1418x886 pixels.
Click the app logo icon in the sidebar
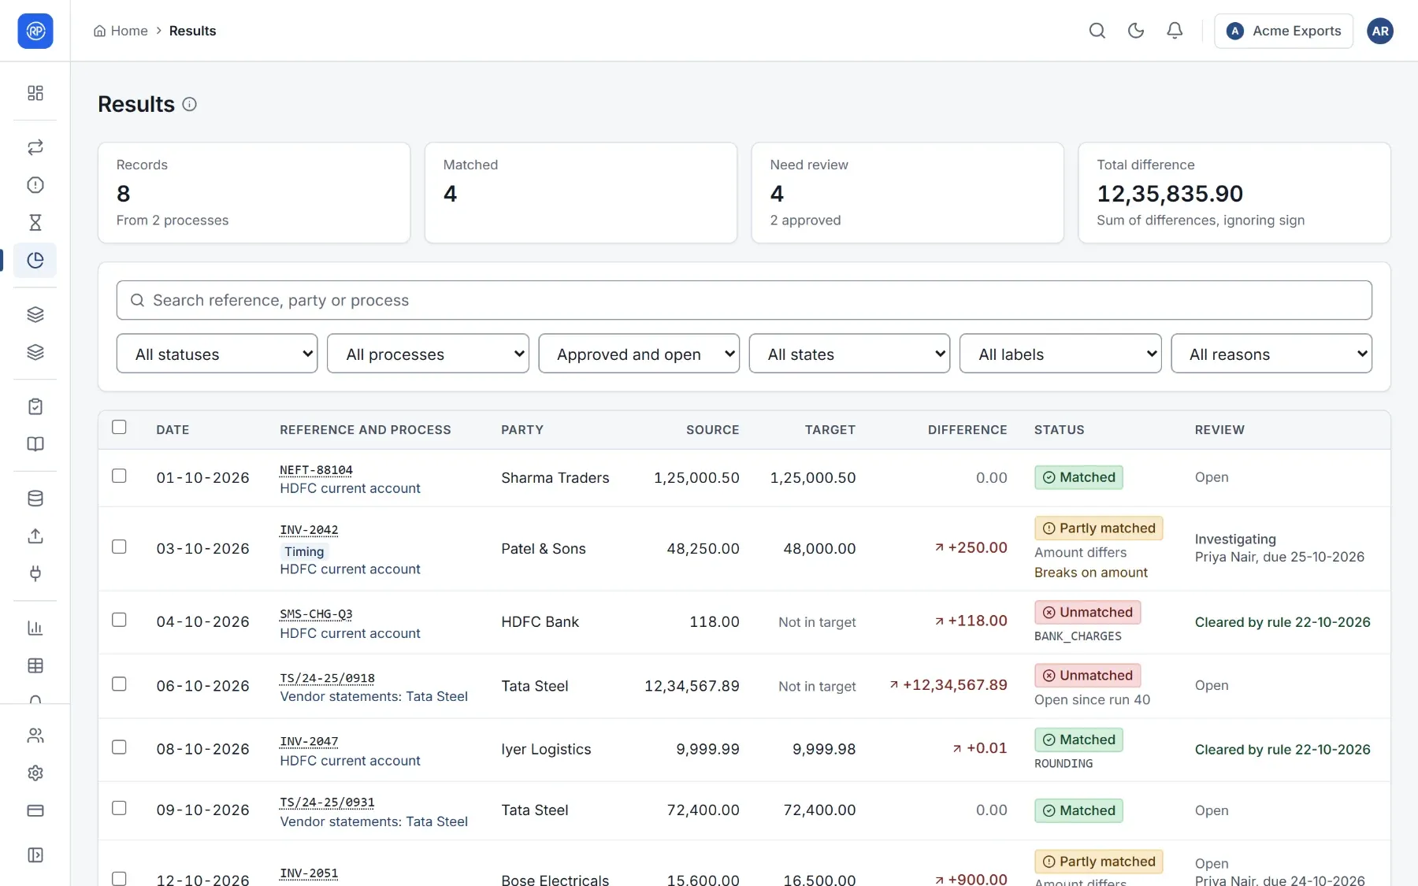point(35,31)
